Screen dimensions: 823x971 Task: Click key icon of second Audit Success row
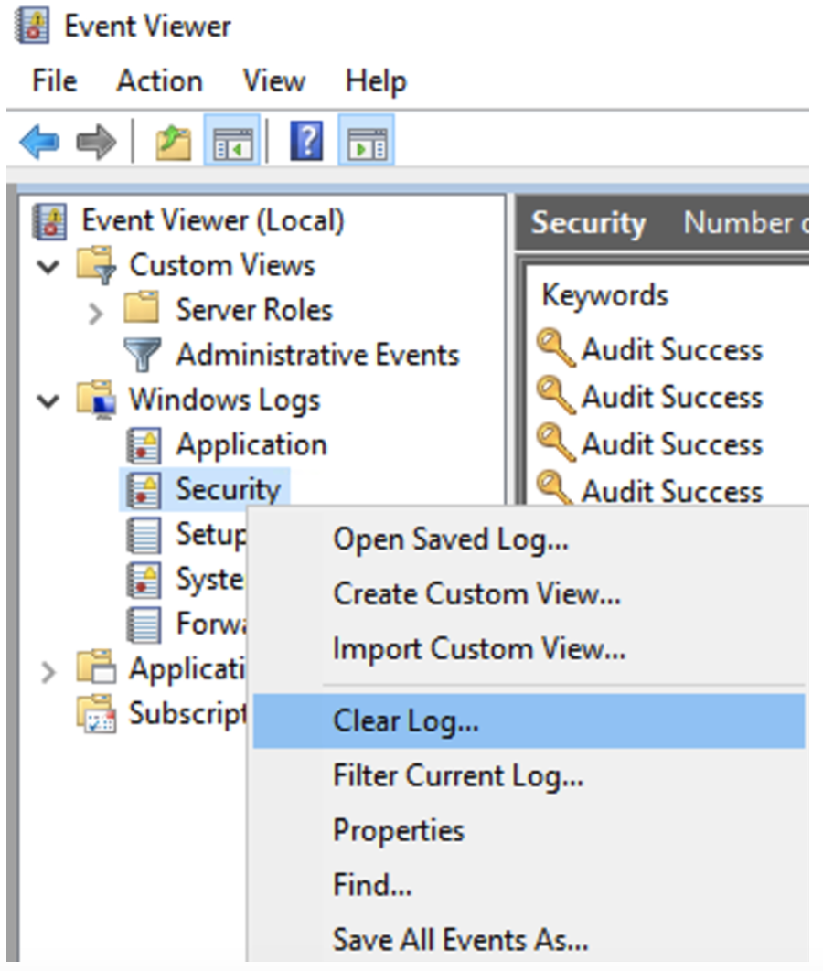[x=556, y=394]
